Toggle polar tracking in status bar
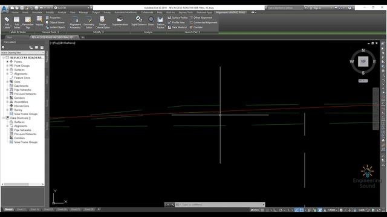 point(281,210)
